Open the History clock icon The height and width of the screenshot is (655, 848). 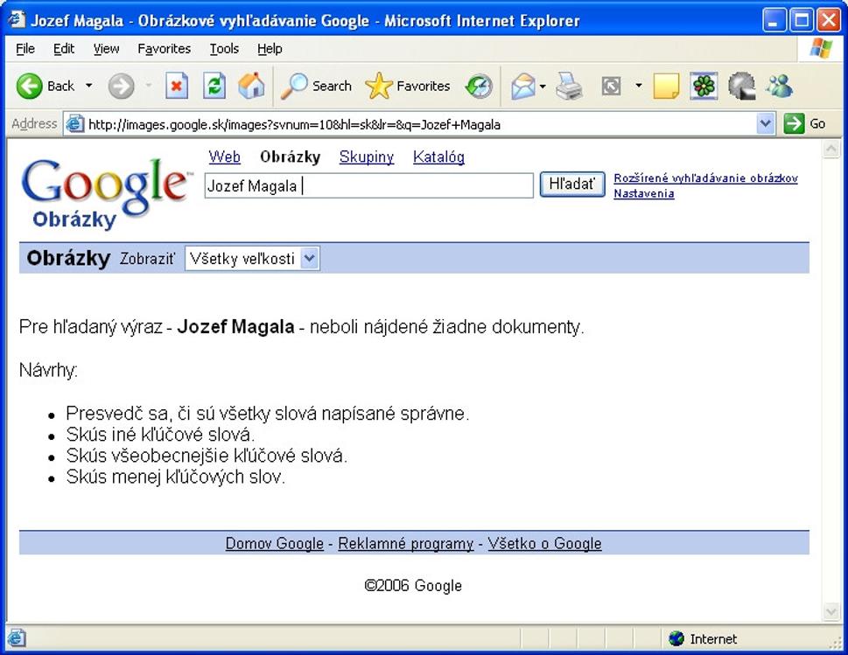pos(480,86)
